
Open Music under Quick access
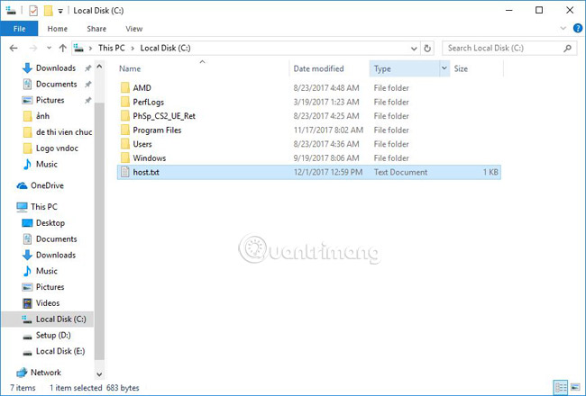coord(46,164)
